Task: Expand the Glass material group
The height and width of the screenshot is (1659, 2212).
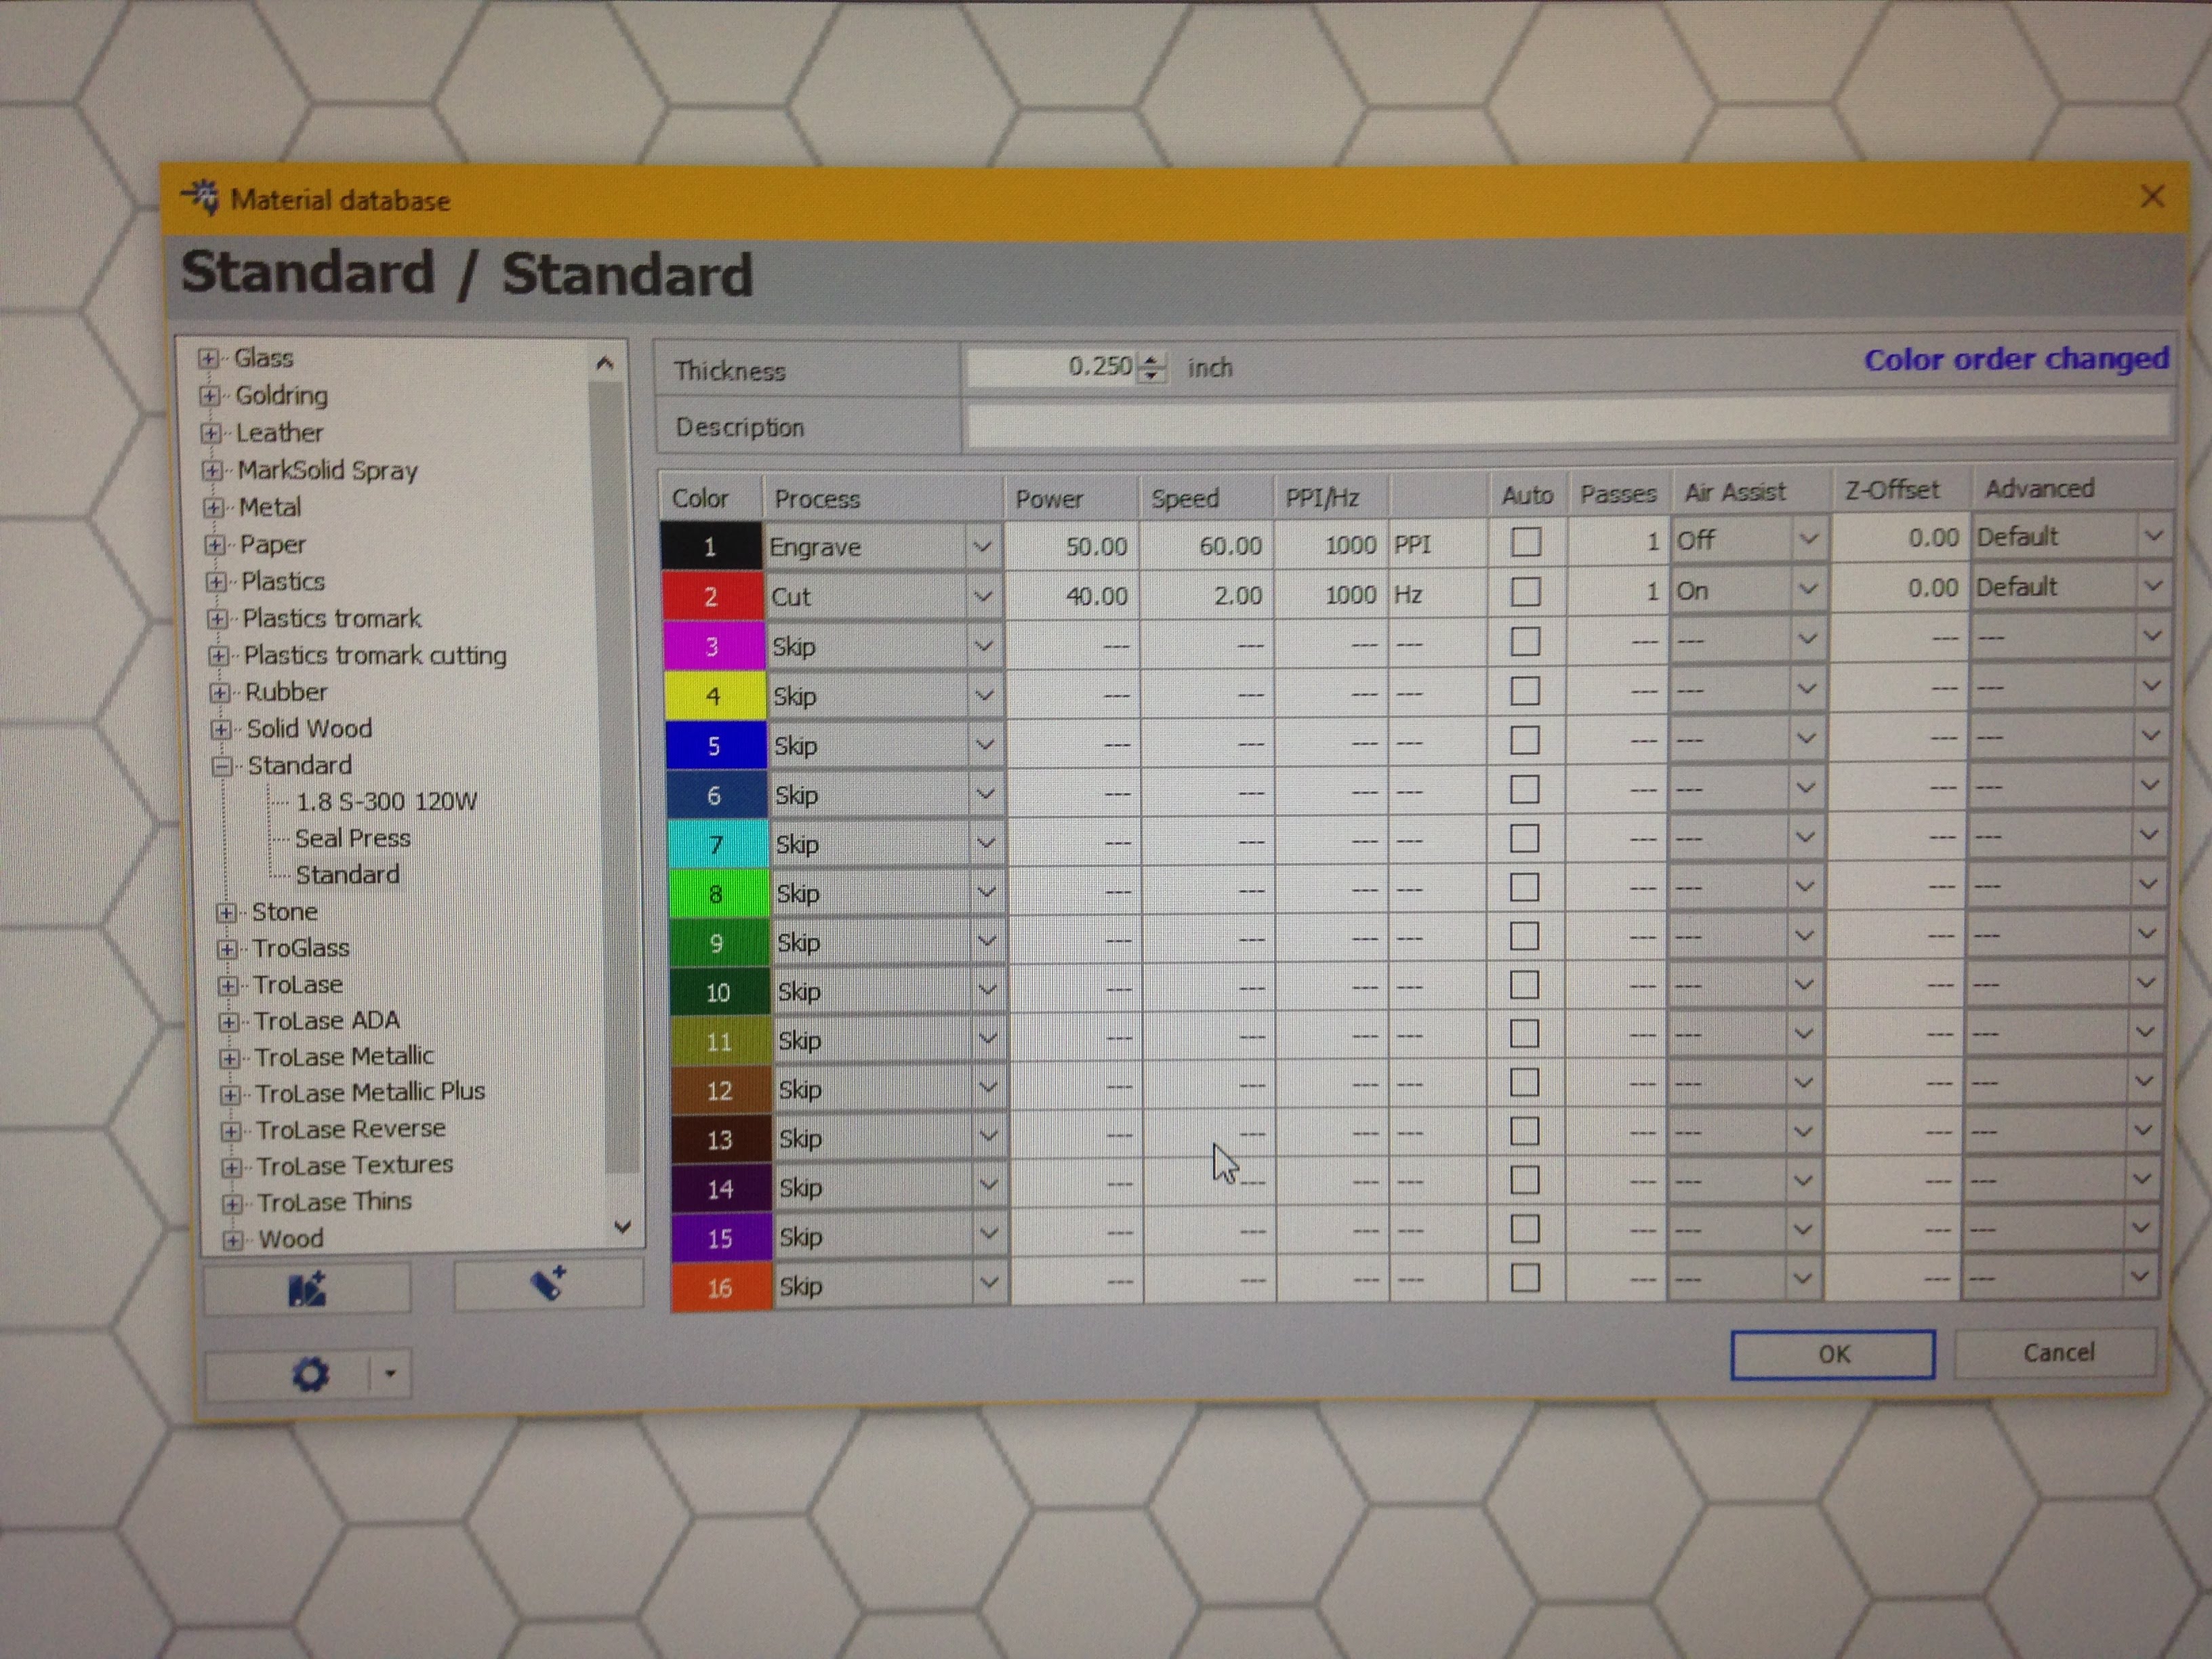Action: coord(208,359)
